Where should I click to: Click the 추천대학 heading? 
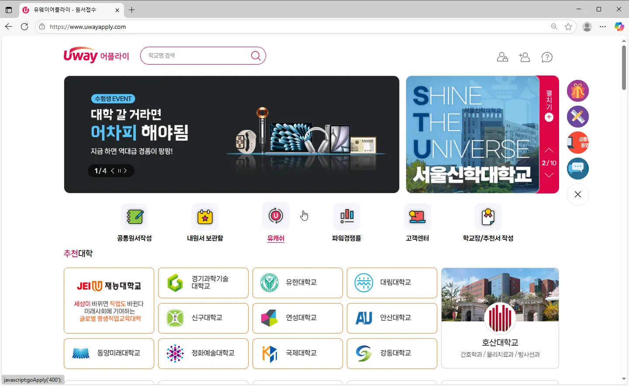(x=78, y=253)
